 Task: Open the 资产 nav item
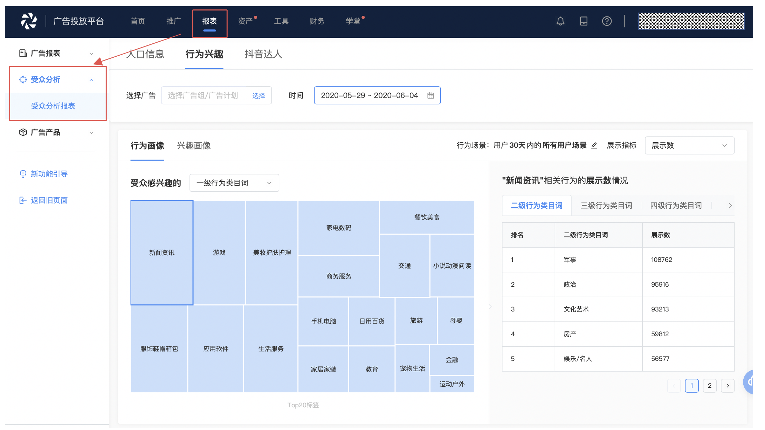click(245, 21)
